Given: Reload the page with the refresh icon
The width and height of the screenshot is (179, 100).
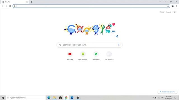Looking at the screenshot, I should (10, 6).
